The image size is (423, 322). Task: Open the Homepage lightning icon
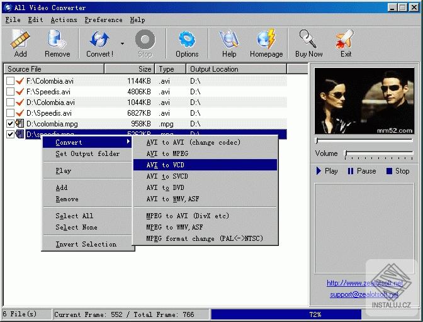266,43
